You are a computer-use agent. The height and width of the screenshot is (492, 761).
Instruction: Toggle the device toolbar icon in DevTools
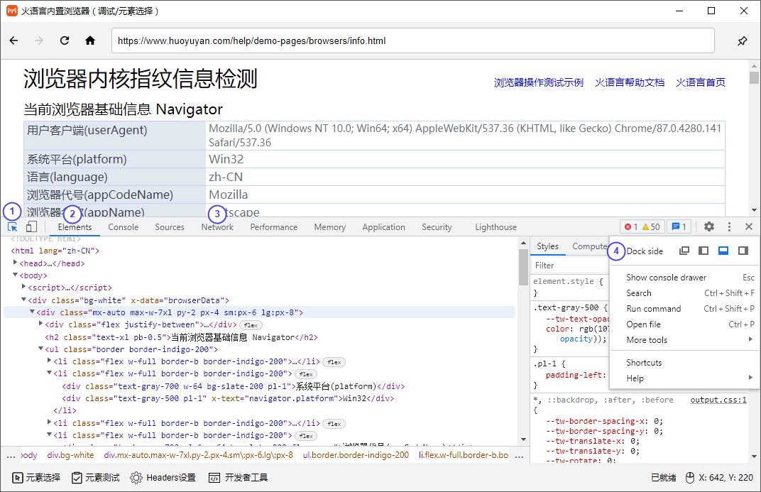click(31, 226)
